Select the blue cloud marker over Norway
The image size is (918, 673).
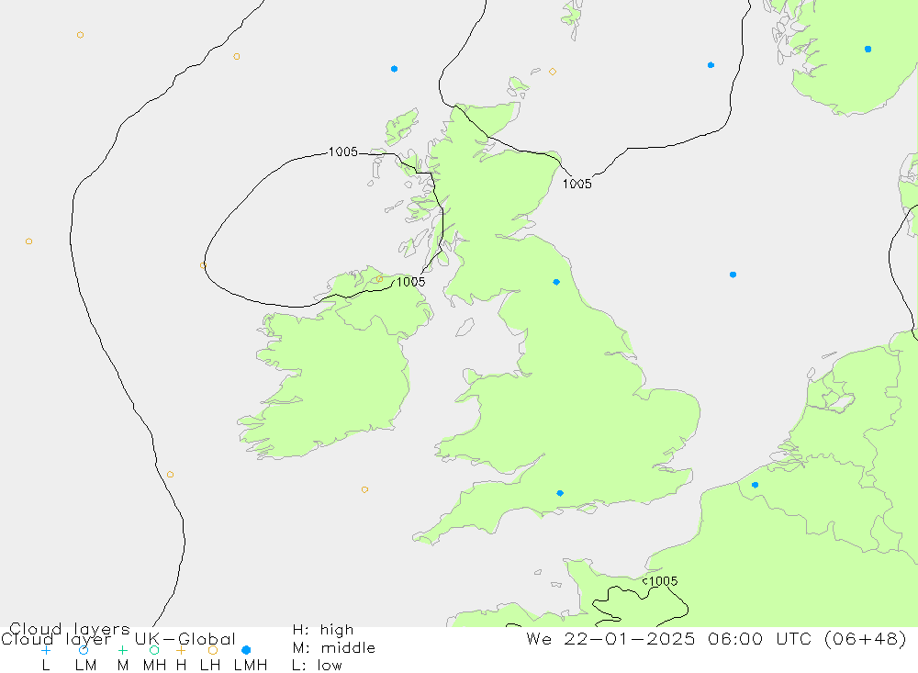coord(868,50)
